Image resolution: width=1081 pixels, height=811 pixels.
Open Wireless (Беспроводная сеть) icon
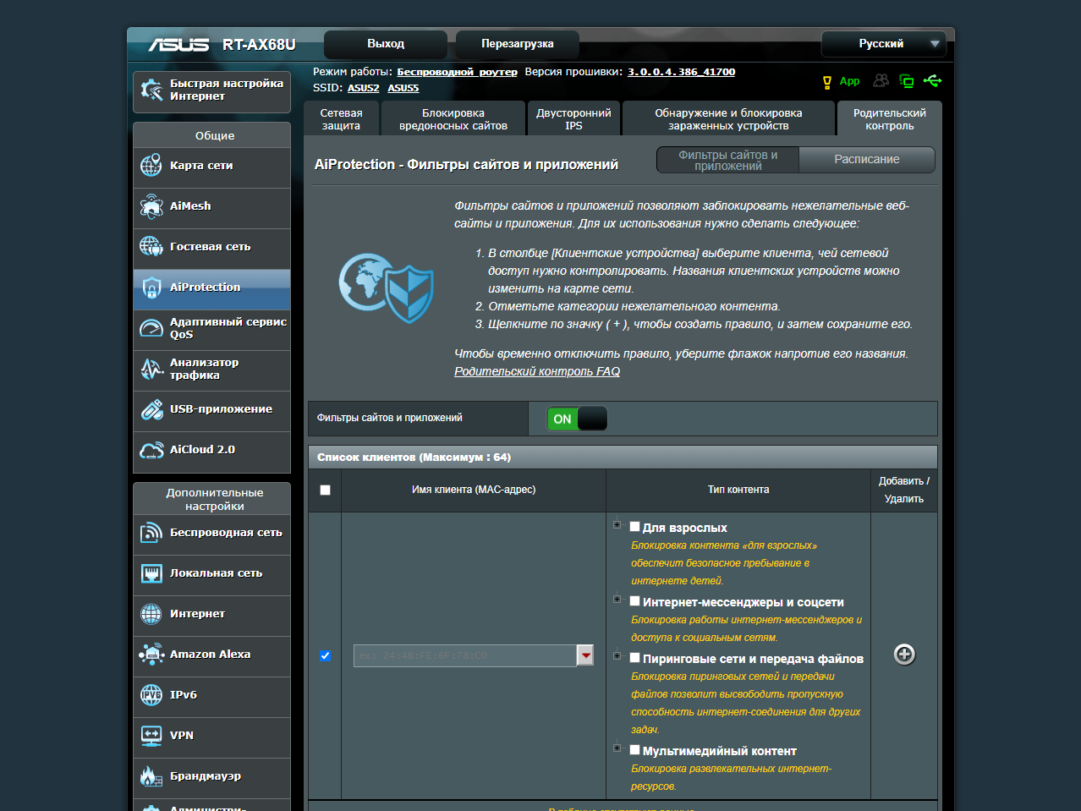click(x=151, y=533)
